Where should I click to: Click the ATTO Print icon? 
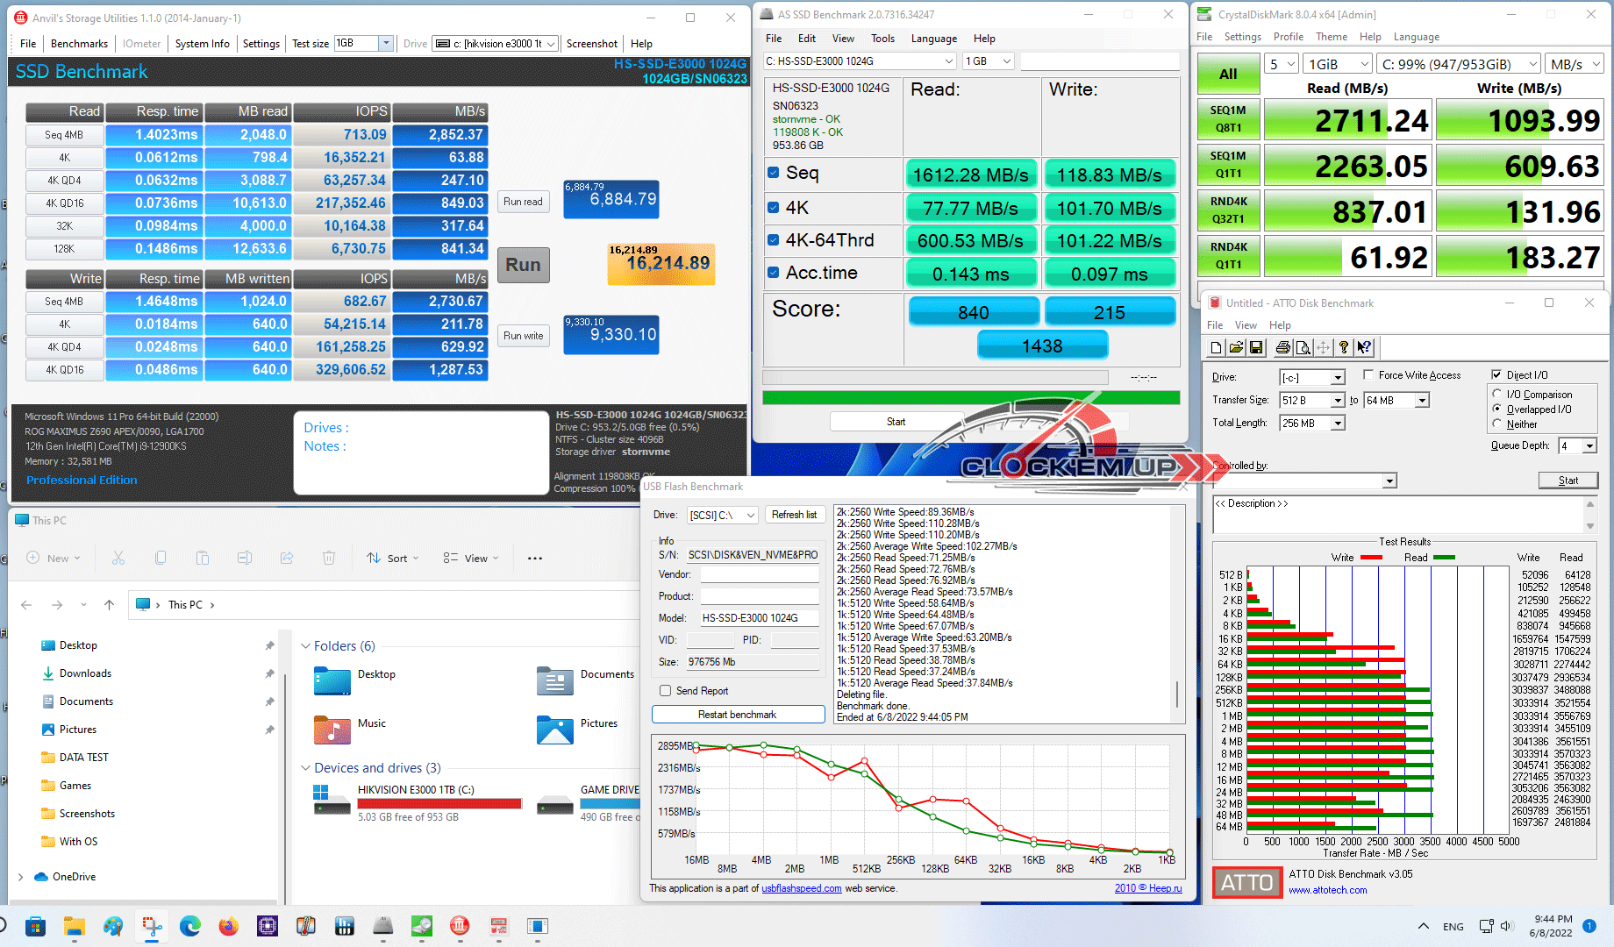tap(1283, 348)
